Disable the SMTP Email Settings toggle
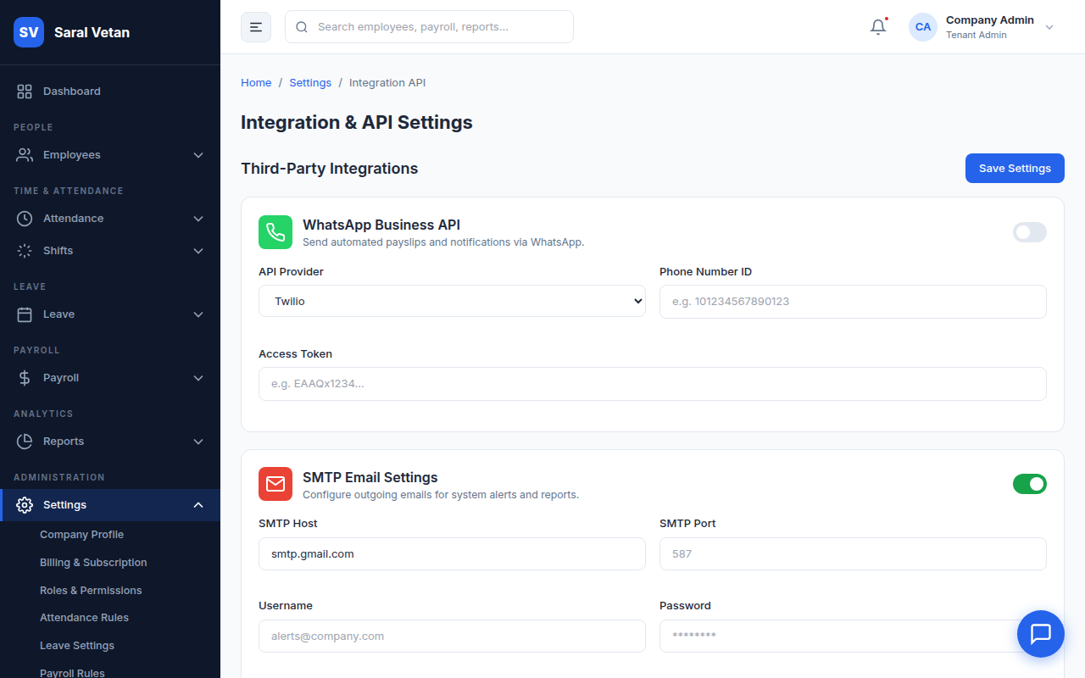 pyautogui.click(x=1030, y=484)
